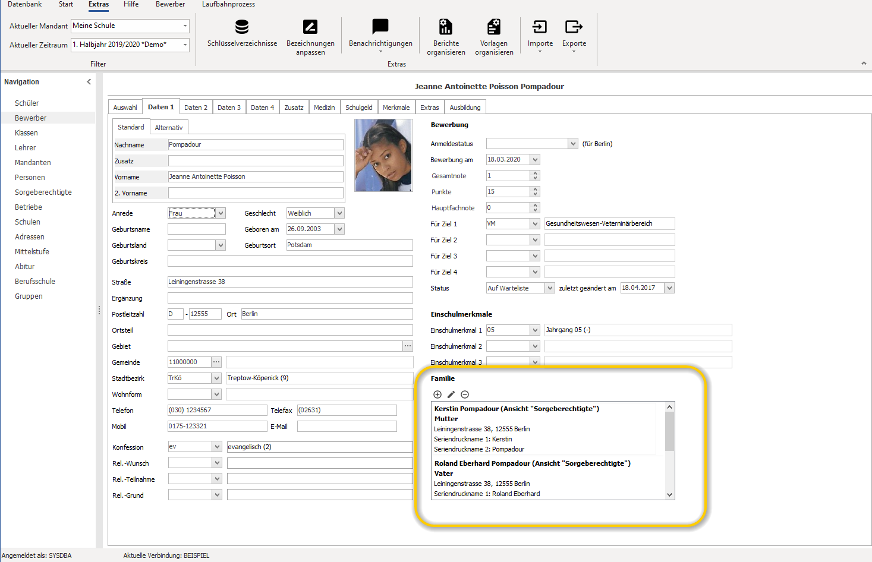Expand the Aktueller Mandant dropdown

coord(185,26)
